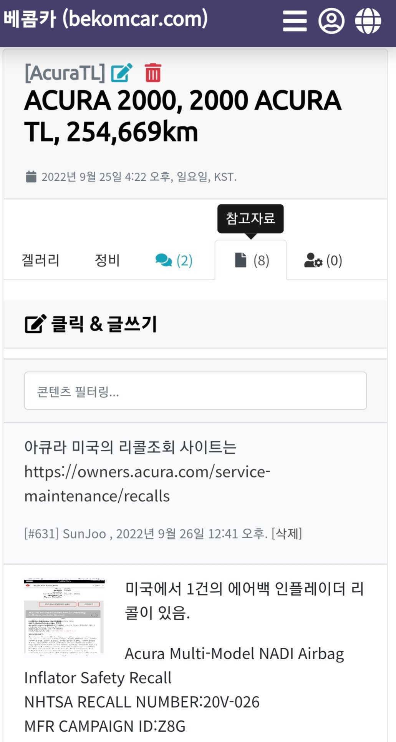
Task: Open the comments tab with speech bubbles
Action: click(x=174, y=261)
